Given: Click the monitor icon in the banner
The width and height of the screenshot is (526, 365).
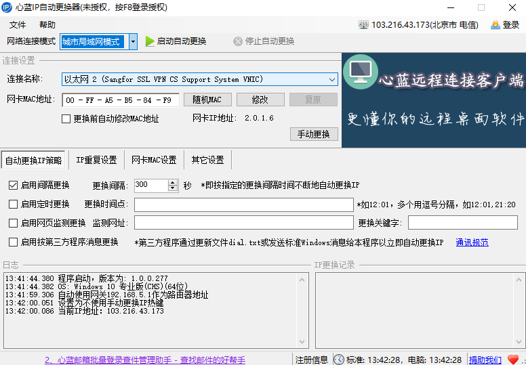Looking at the screenshot, I should [x=361, y=72].
